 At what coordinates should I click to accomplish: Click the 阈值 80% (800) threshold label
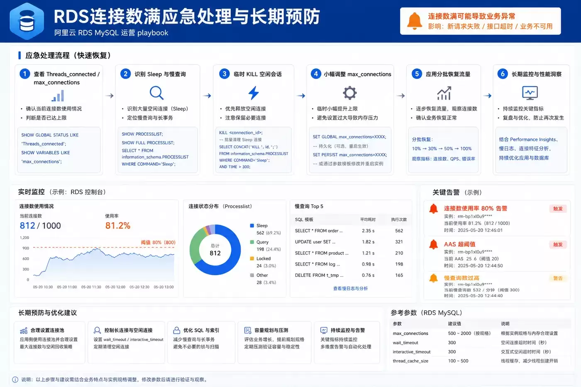point(158,242)
